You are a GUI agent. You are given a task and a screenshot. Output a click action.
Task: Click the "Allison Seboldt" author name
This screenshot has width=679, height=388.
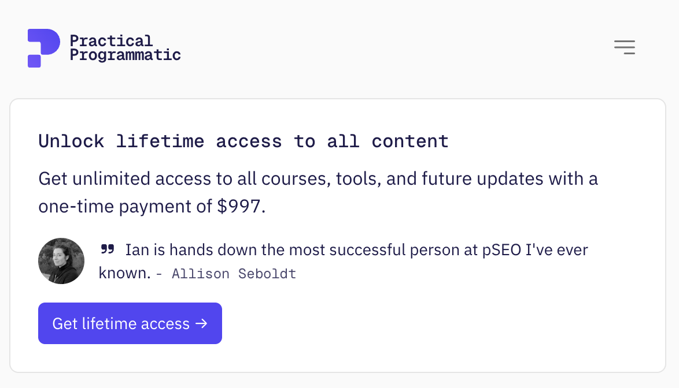pyautogui.click(x=234, y=274)
